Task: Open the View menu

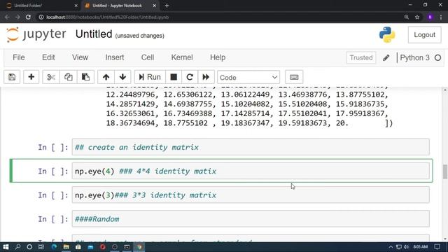Action: point(80,57)
